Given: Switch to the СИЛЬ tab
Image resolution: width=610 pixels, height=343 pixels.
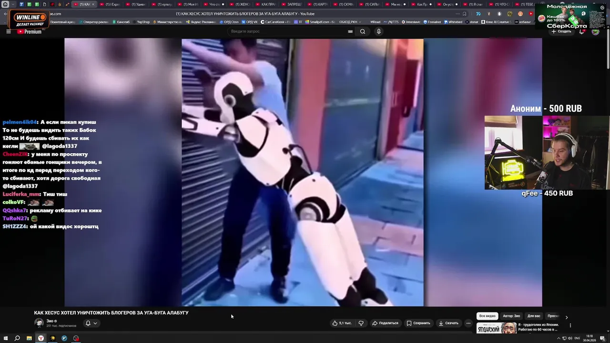Looking at the screenshot, I should (x=369, y=4).
